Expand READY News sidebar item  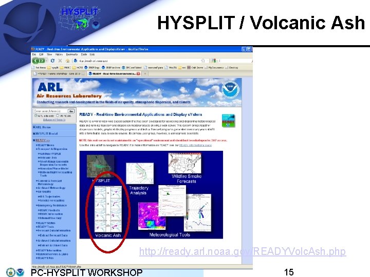click(x=46, y=145)
